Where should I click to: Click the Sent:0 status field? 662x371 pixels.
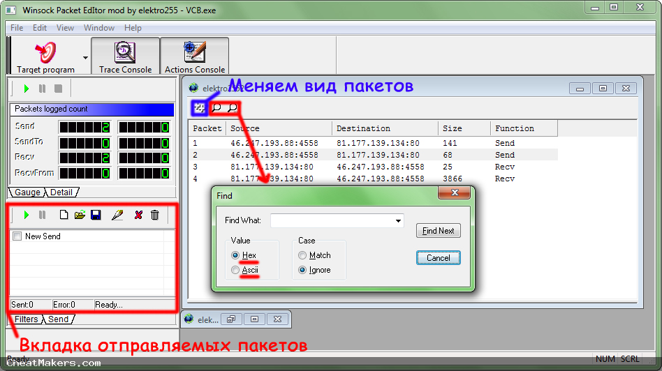click(31, 304)
